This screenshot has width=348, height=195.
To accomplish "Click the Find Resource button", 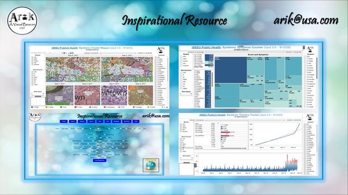I will click(x=100, y=160).
